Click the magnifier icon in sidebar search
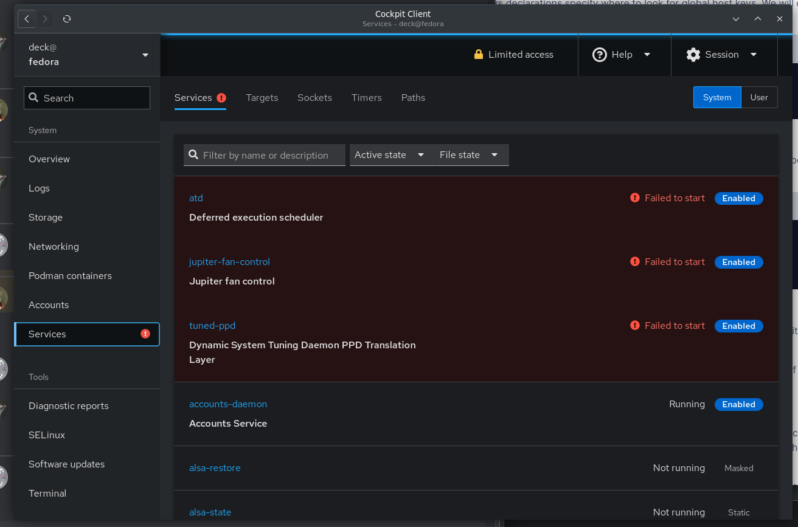This screenshot has height=527, width=798. 34,98
